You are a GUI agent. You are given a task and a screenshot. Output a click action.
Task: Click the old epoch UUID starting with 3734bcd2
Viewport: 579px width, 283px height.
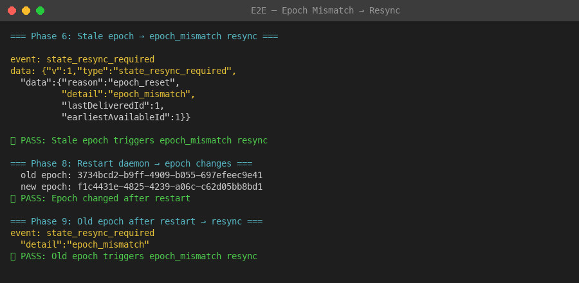tap(170, 175)
